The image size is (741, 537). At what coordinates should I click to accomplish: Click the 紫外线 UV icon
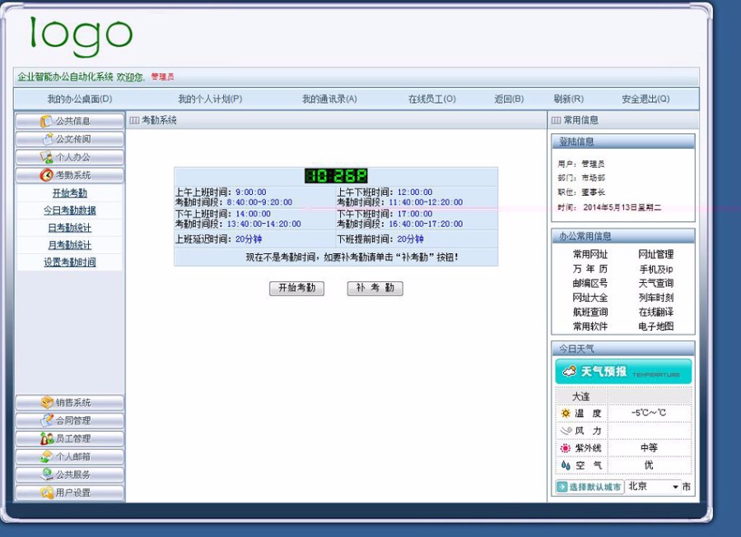pos(566,448)
